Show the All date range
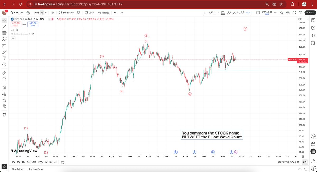 [x=55, y=162]
